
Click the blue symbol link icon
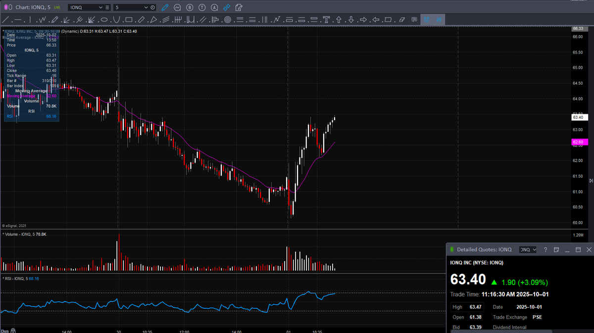227,7
